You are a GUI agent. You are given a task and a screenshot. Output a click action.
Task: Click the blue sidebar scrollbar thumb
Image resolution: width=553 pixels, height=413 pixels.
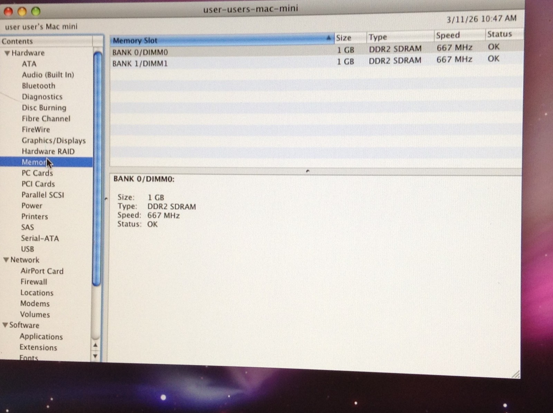(97, 169)
